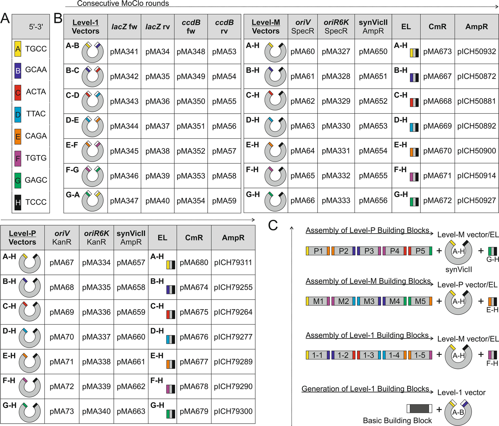Click the lacZ fw column header
The image size is (499, 426).
[125, 27]
